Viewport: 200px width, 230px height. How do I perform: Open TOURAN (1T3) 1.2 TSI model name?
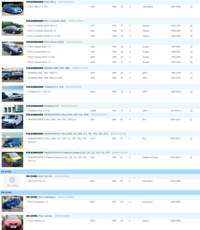click(x=39, y=111)
